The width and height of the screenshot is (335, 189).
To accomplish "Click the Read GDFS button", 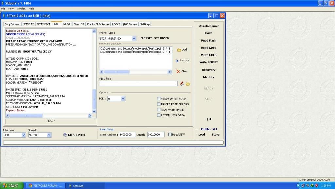I will pos(208,48).
